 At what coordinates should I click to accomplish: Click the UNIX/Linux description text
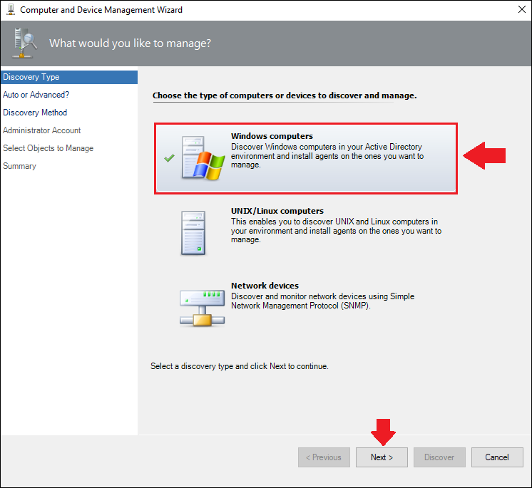click(336, 230)
